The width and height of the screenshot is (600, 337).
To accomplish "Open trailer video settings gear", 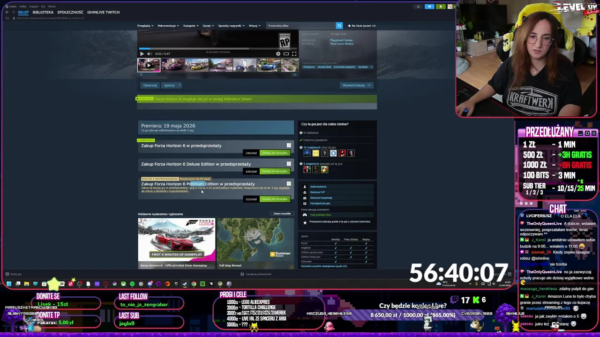I will coord(278,54).
